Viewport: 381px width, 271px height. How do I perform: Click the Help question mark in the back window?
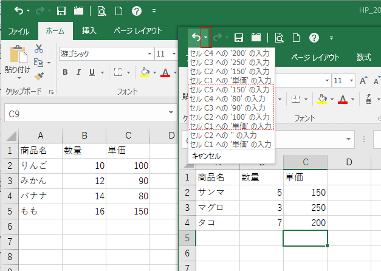[x=137, y=10]
